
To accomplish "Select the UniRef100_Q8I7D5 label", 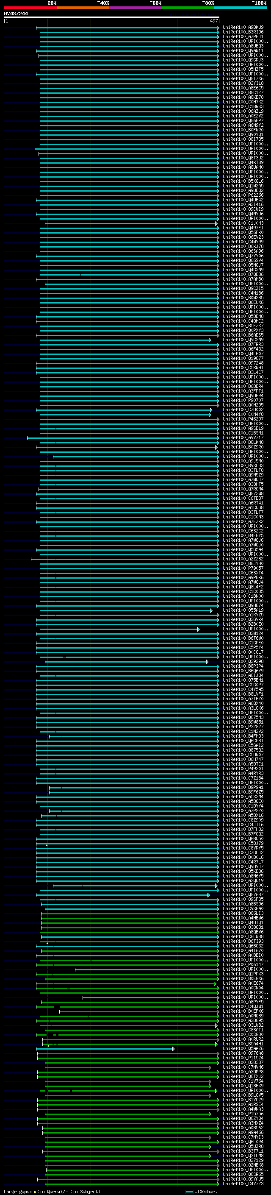I will 243,139.
